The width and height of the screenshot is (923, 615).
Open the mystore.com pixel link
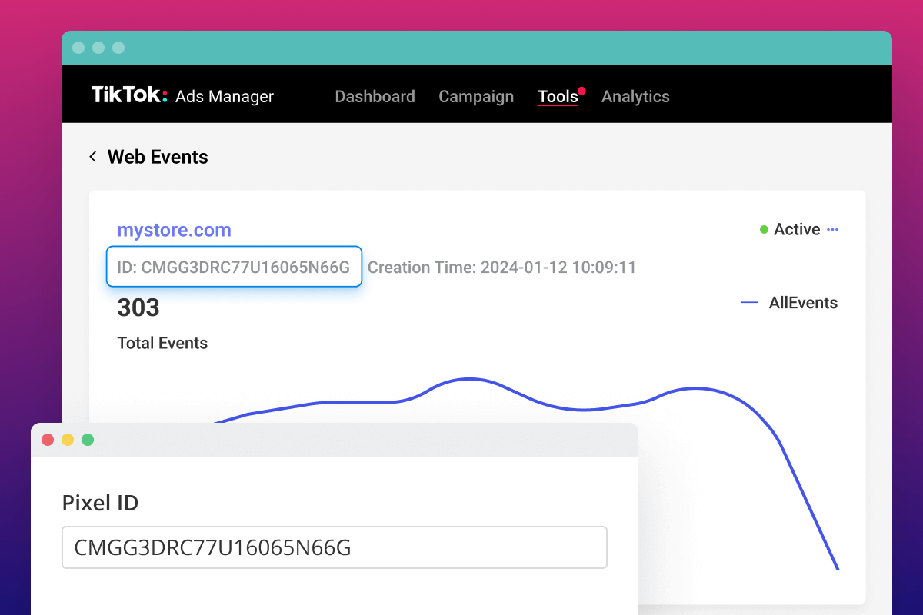[174, 230]
